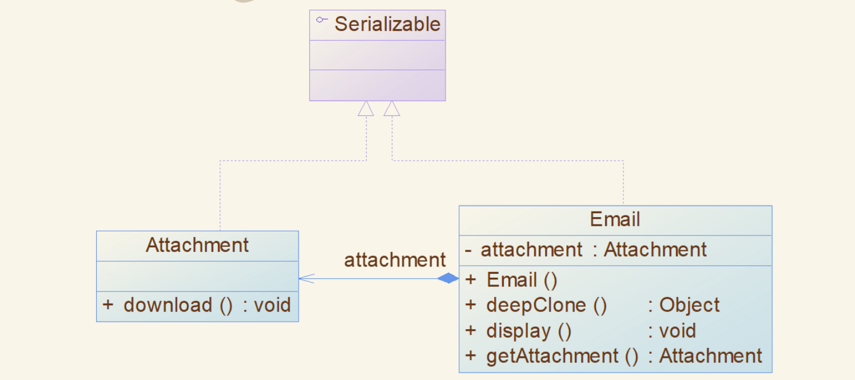Click the interface lollipop icon beside Serializable

[322, 20]
